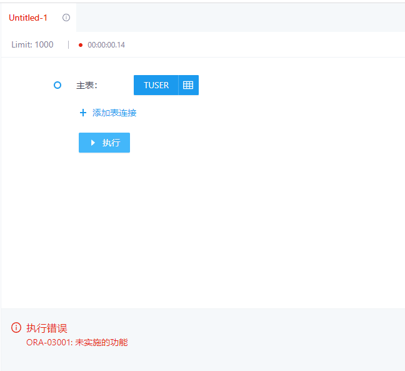Open the table grid icon next to TUSER
Viewport: 405px width, 371px height.
point(188,85)
